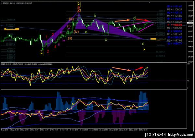The image size is (195, 138).
Task: Click the M1 = 1091.47 pivot label
Action: click(x=175, y=34)
